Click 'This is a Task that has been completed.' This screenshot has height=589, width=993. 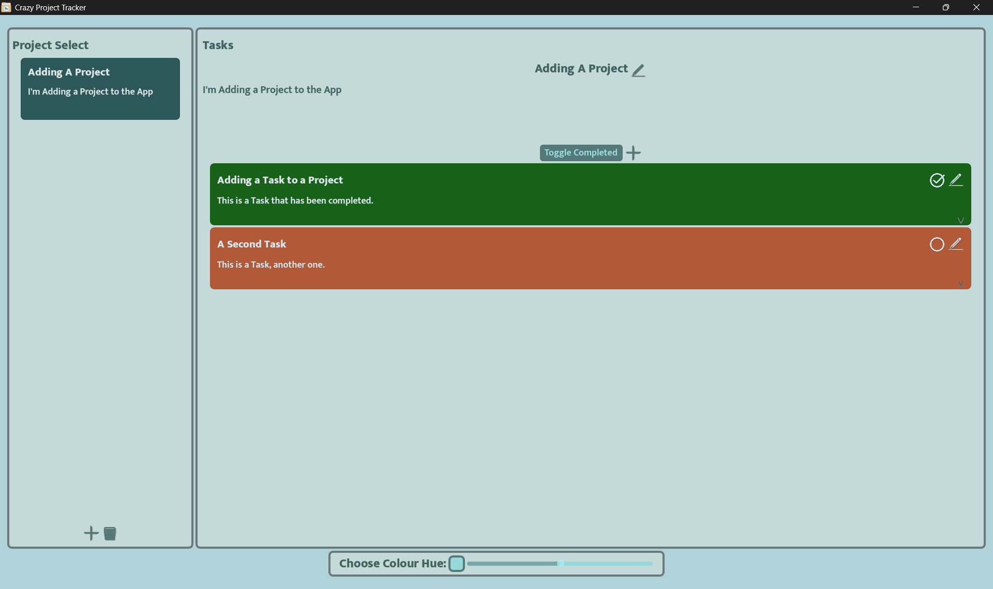click(x=295, y=200)
